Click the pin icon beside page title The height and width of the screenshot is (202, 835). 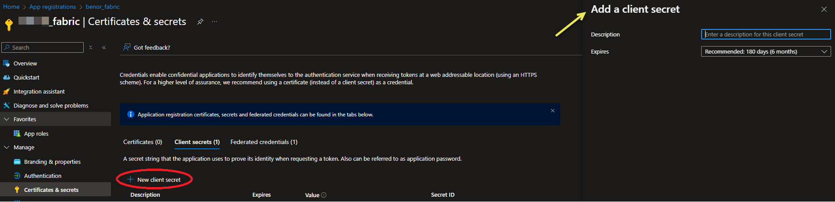pos(200,22)
